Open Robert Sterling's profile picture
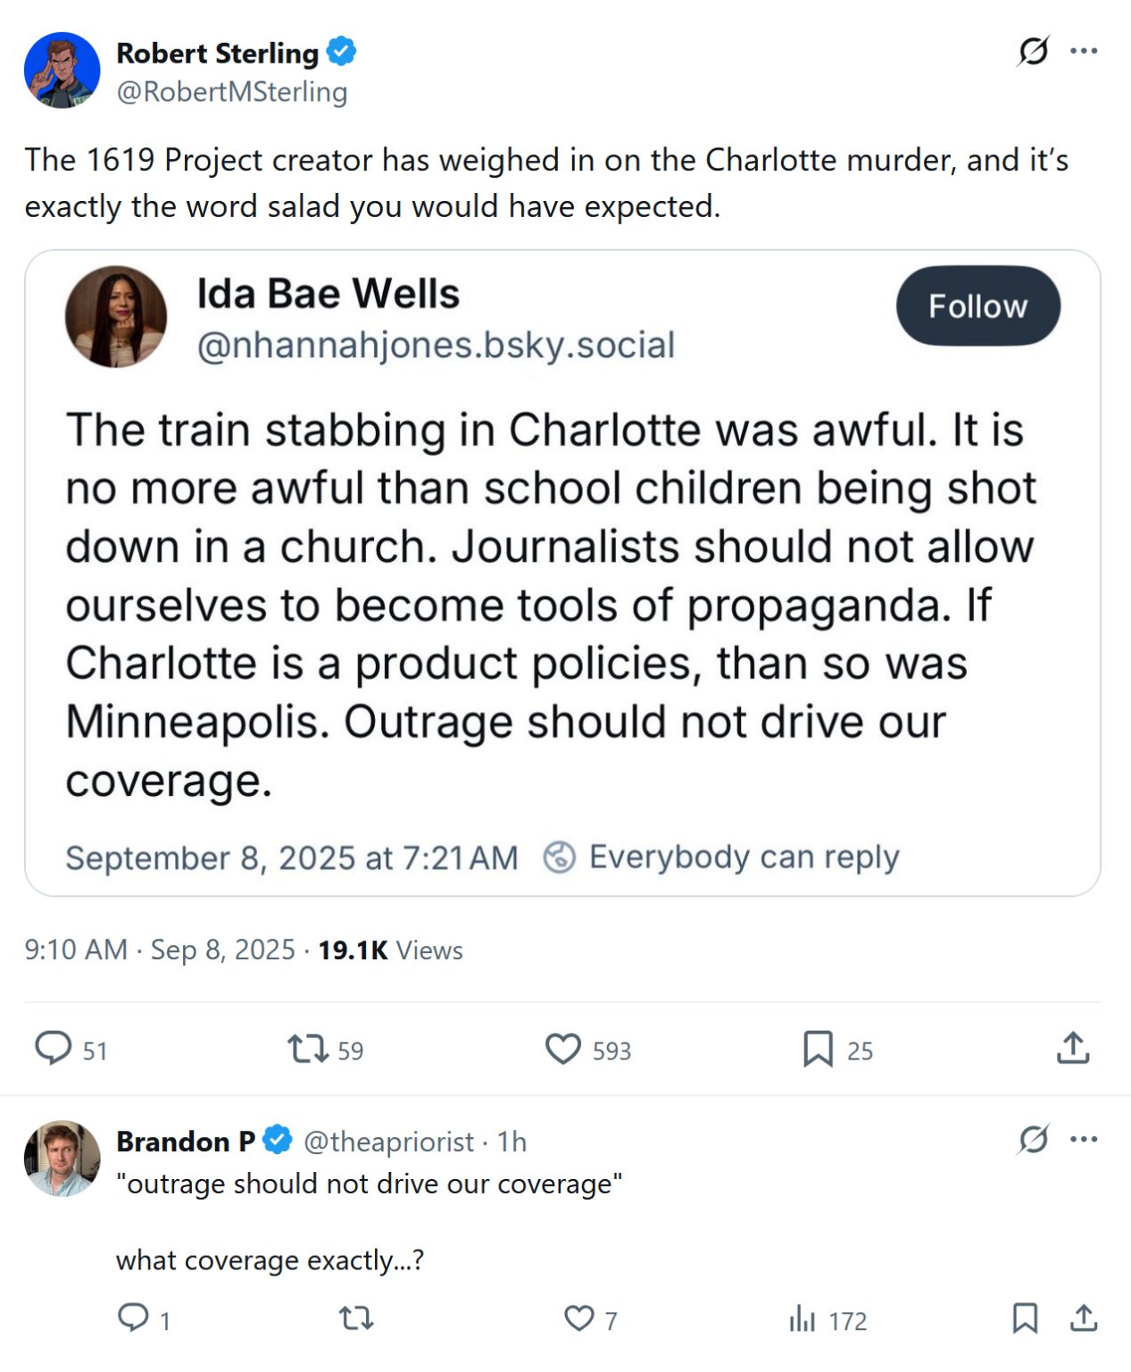The width and height of the screenshot is (1131, 1372). 62,71
